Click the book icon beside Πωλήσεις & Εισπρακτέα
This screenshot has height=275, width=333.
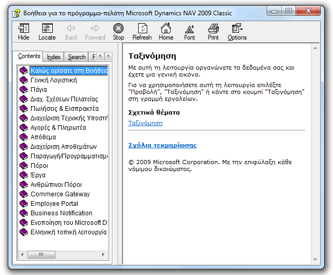(x=24, y=109)
